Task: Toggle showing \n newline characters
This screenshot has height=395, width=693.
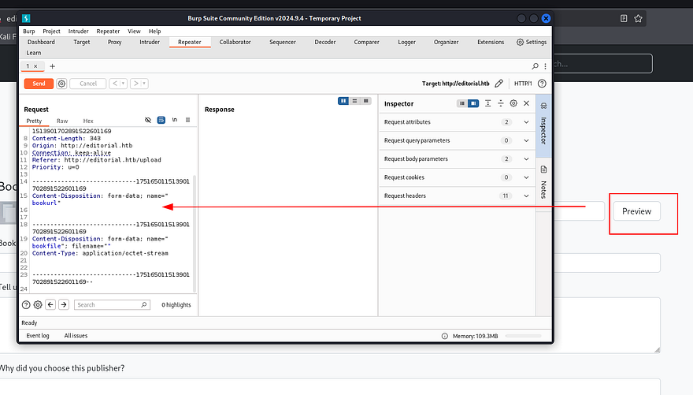Action: tap(175, 120)
